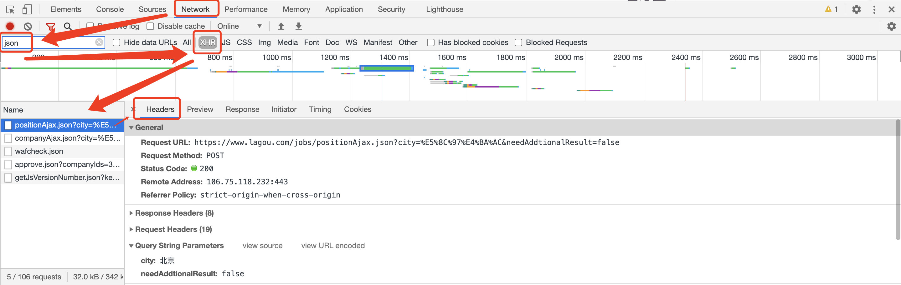Show the Initiator tab
Screen dimensions: 901x285
(284, 109)
